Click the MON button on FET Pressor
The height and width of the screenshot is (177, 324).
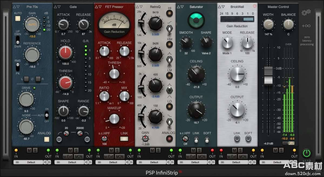119,156
